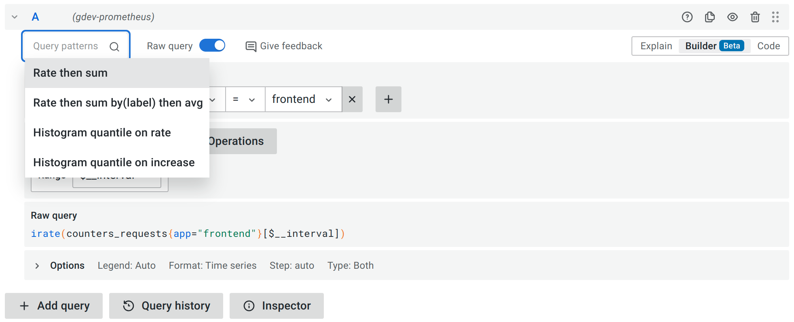Add a new label filter
The image size is (794, 322).
[388, 99]
